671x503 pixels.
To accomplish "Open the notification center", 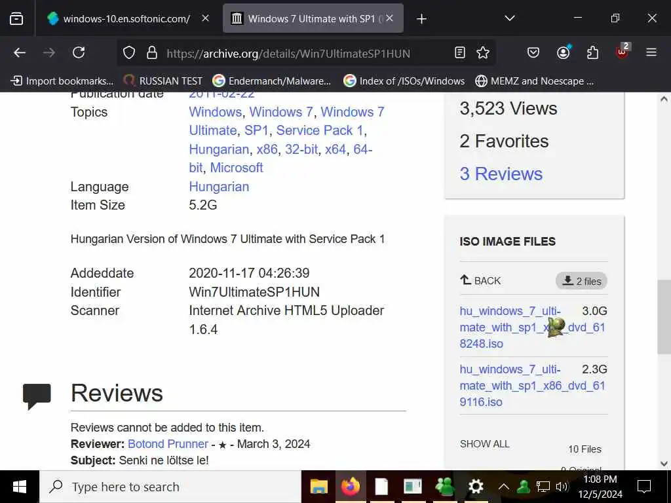I will tap(644, 487).
